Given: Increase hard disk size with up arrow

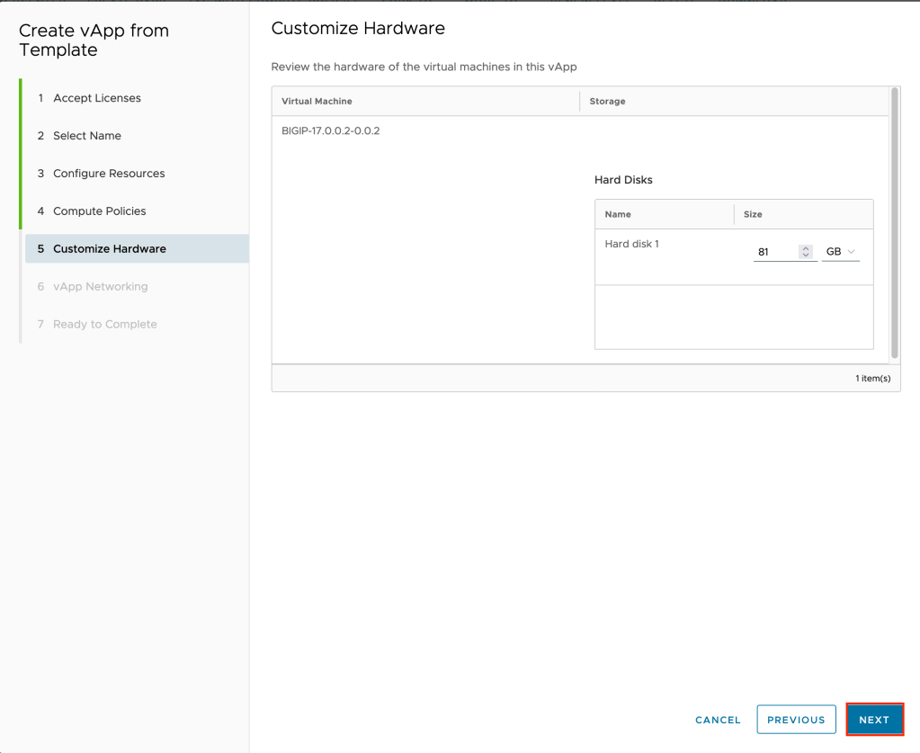Looking at the screenshot, I should point(806,248).
